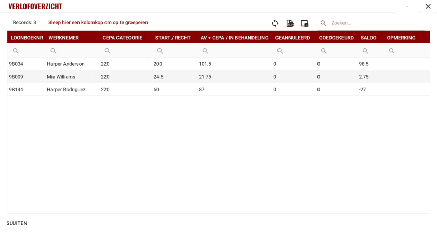Click the filter icon under Opmerking column
The height and width of the screenshot is (233, 437).
click(392, 51)
